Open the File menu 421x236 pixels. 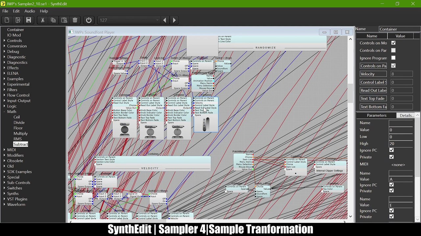click(5, 11)
